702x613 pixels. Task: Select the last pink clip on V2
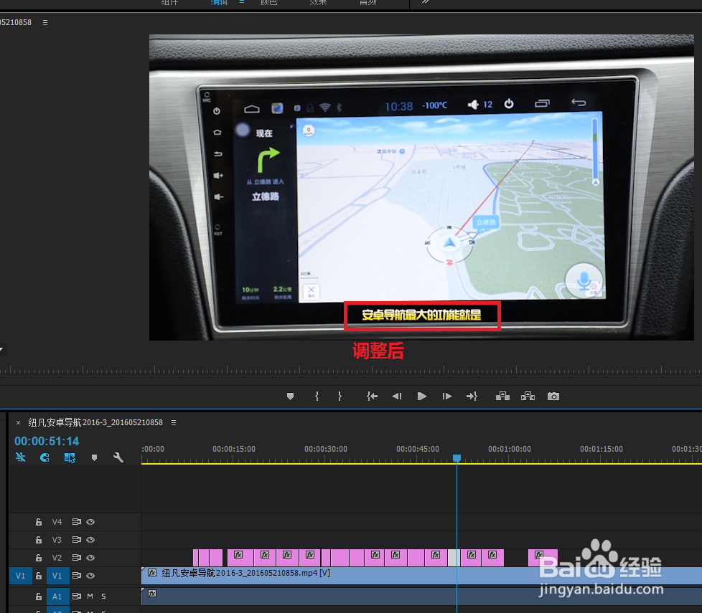pos(543,558)
